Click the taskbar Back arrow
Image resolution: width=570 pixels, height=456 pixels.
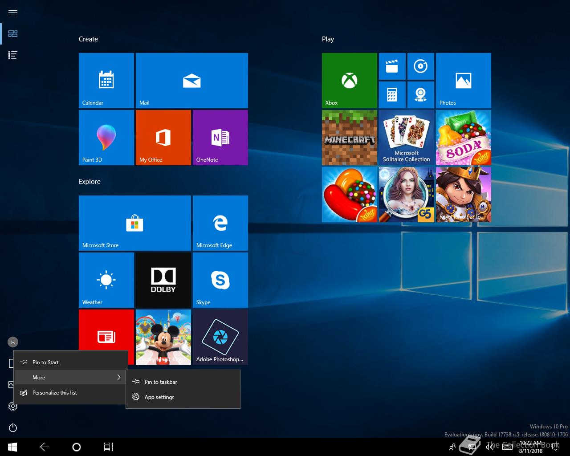tap(45, 447)
